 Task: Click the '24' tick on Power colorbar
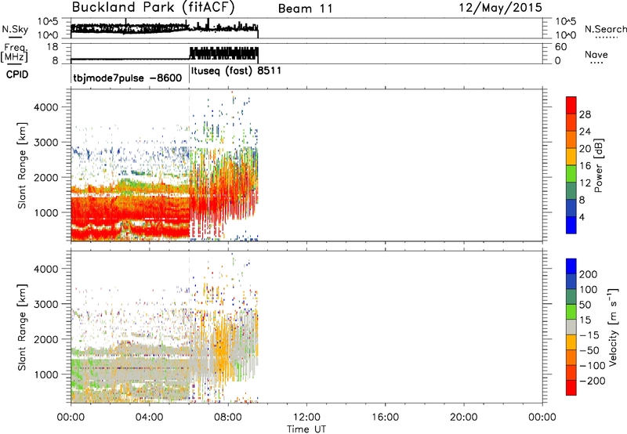tap(585, 132)
